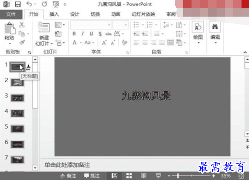Cut the selection with the scissors icon
The height and width of the screenshot is (180, 249).
click(x=22, y=25)
